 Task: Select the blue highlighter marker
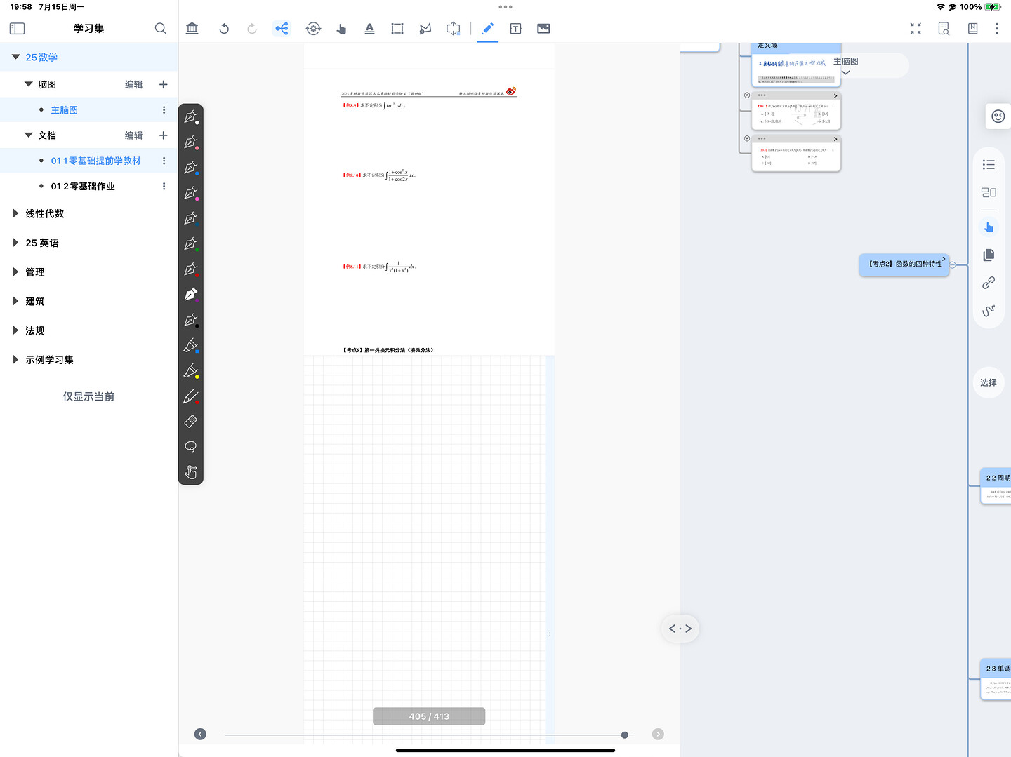click(191, 345)
